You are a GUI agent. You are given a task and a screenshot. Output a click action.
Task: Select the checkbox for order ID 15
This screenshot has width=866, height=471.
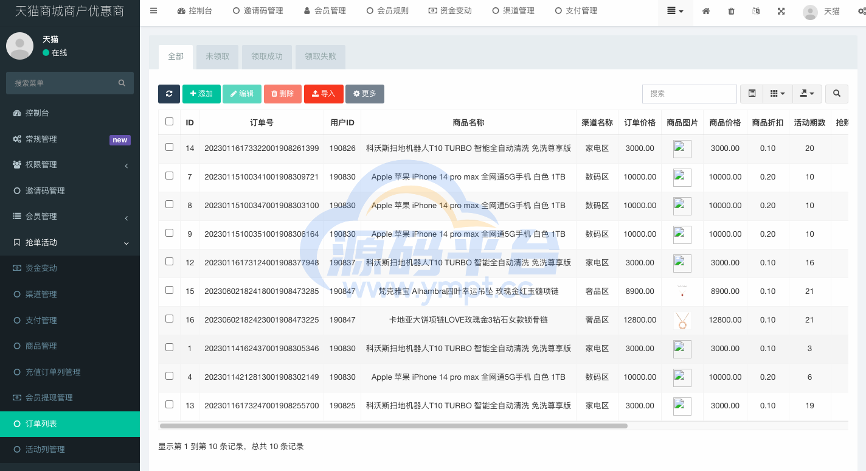point(169,290)
